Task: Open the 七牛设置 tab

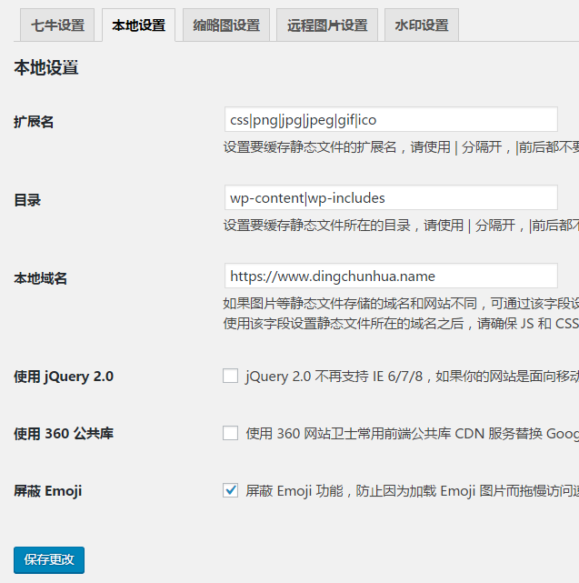Action: 57,25
